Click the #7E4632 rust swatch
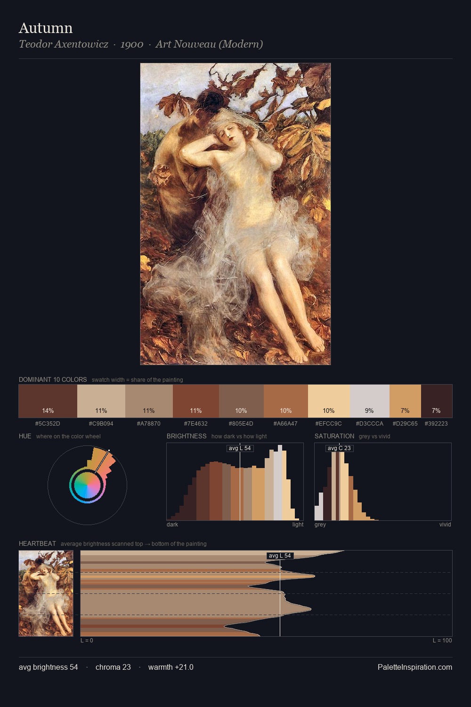Viewport: 471px width, 707px height. click(x=196, y=401)
